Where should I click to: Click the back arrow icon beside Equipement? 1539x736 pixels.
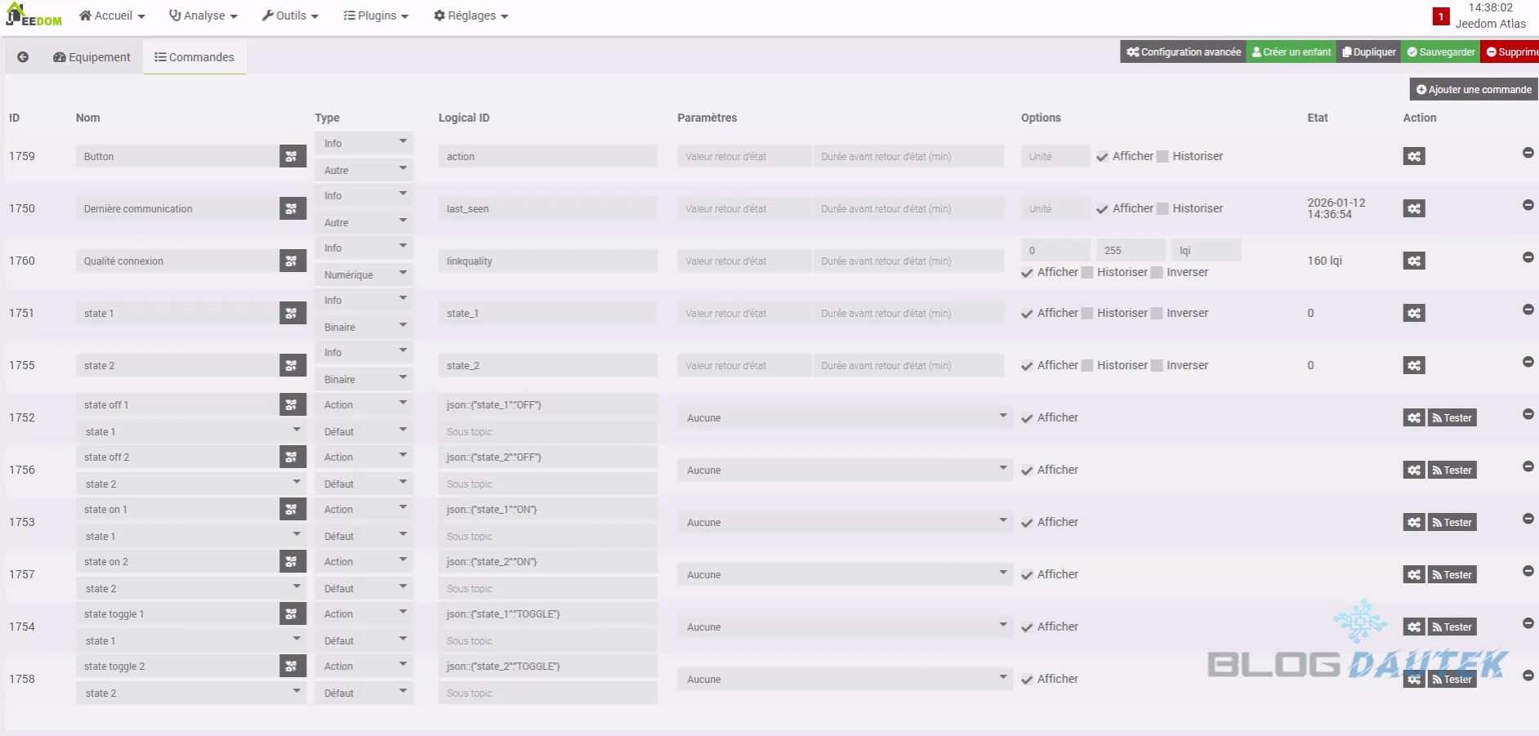pyautogui.click(x=23, y=57)
